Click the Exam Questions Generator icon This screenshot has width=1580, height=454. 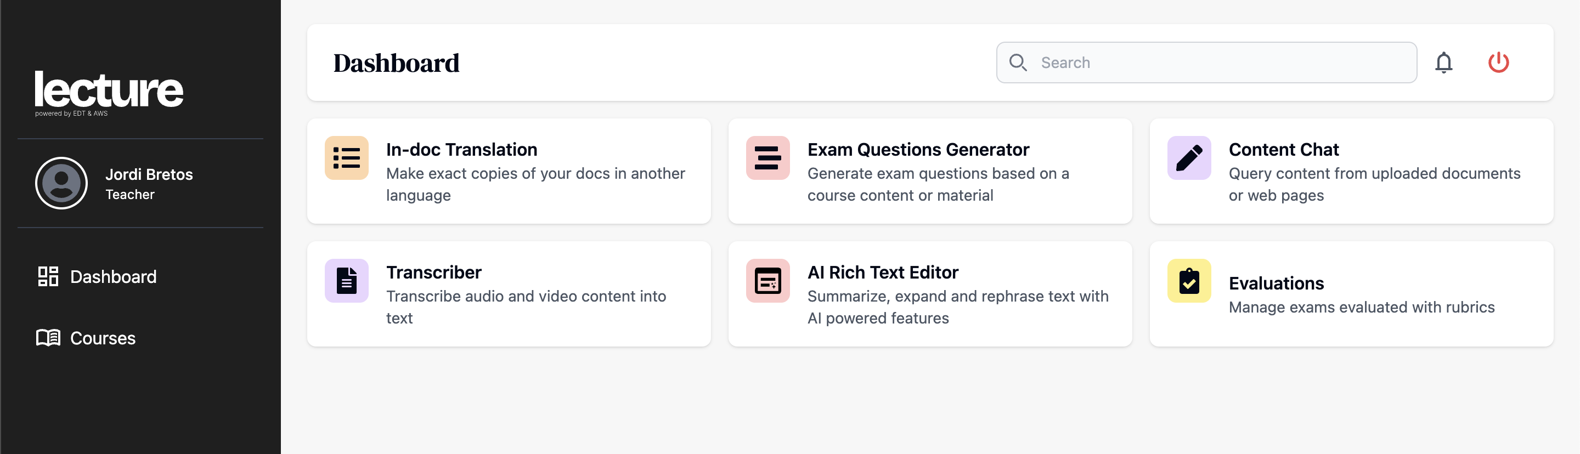pos(768,158)
